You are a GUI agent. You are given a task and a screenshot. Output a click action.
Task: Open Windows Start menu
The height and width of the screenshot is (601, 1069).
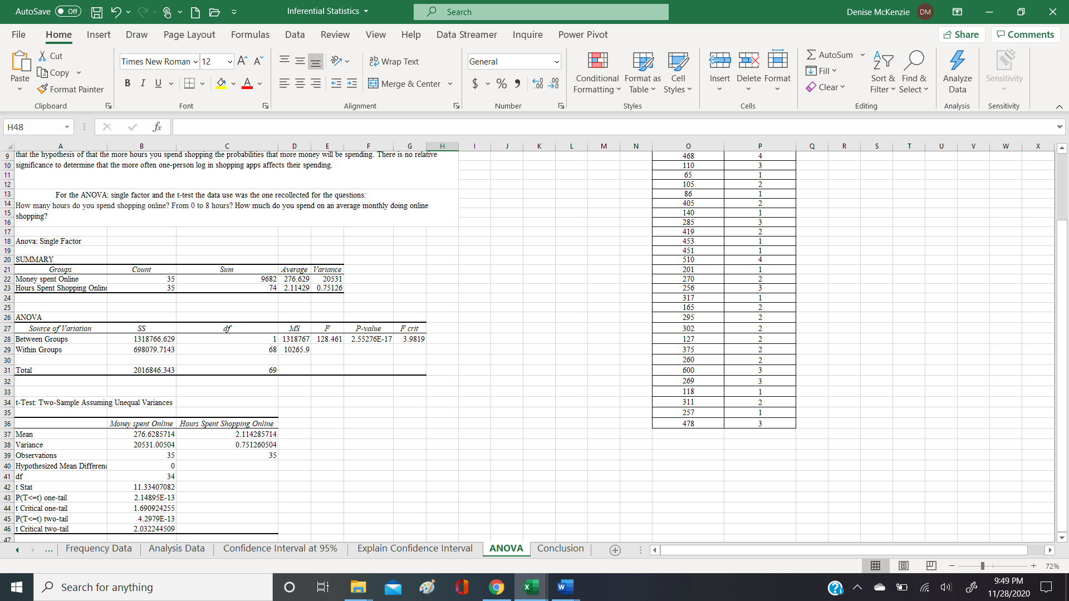pyautogui.click(x=17, y=587)
